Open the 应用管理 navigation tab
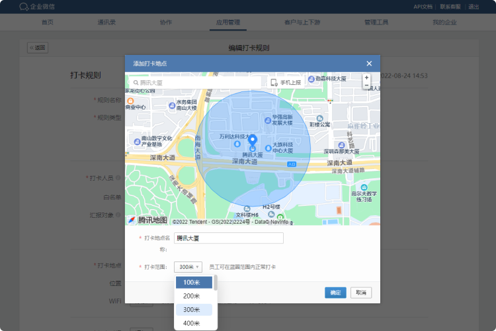The height and width of the screenshot is (331, 496). tap(228, 22)
